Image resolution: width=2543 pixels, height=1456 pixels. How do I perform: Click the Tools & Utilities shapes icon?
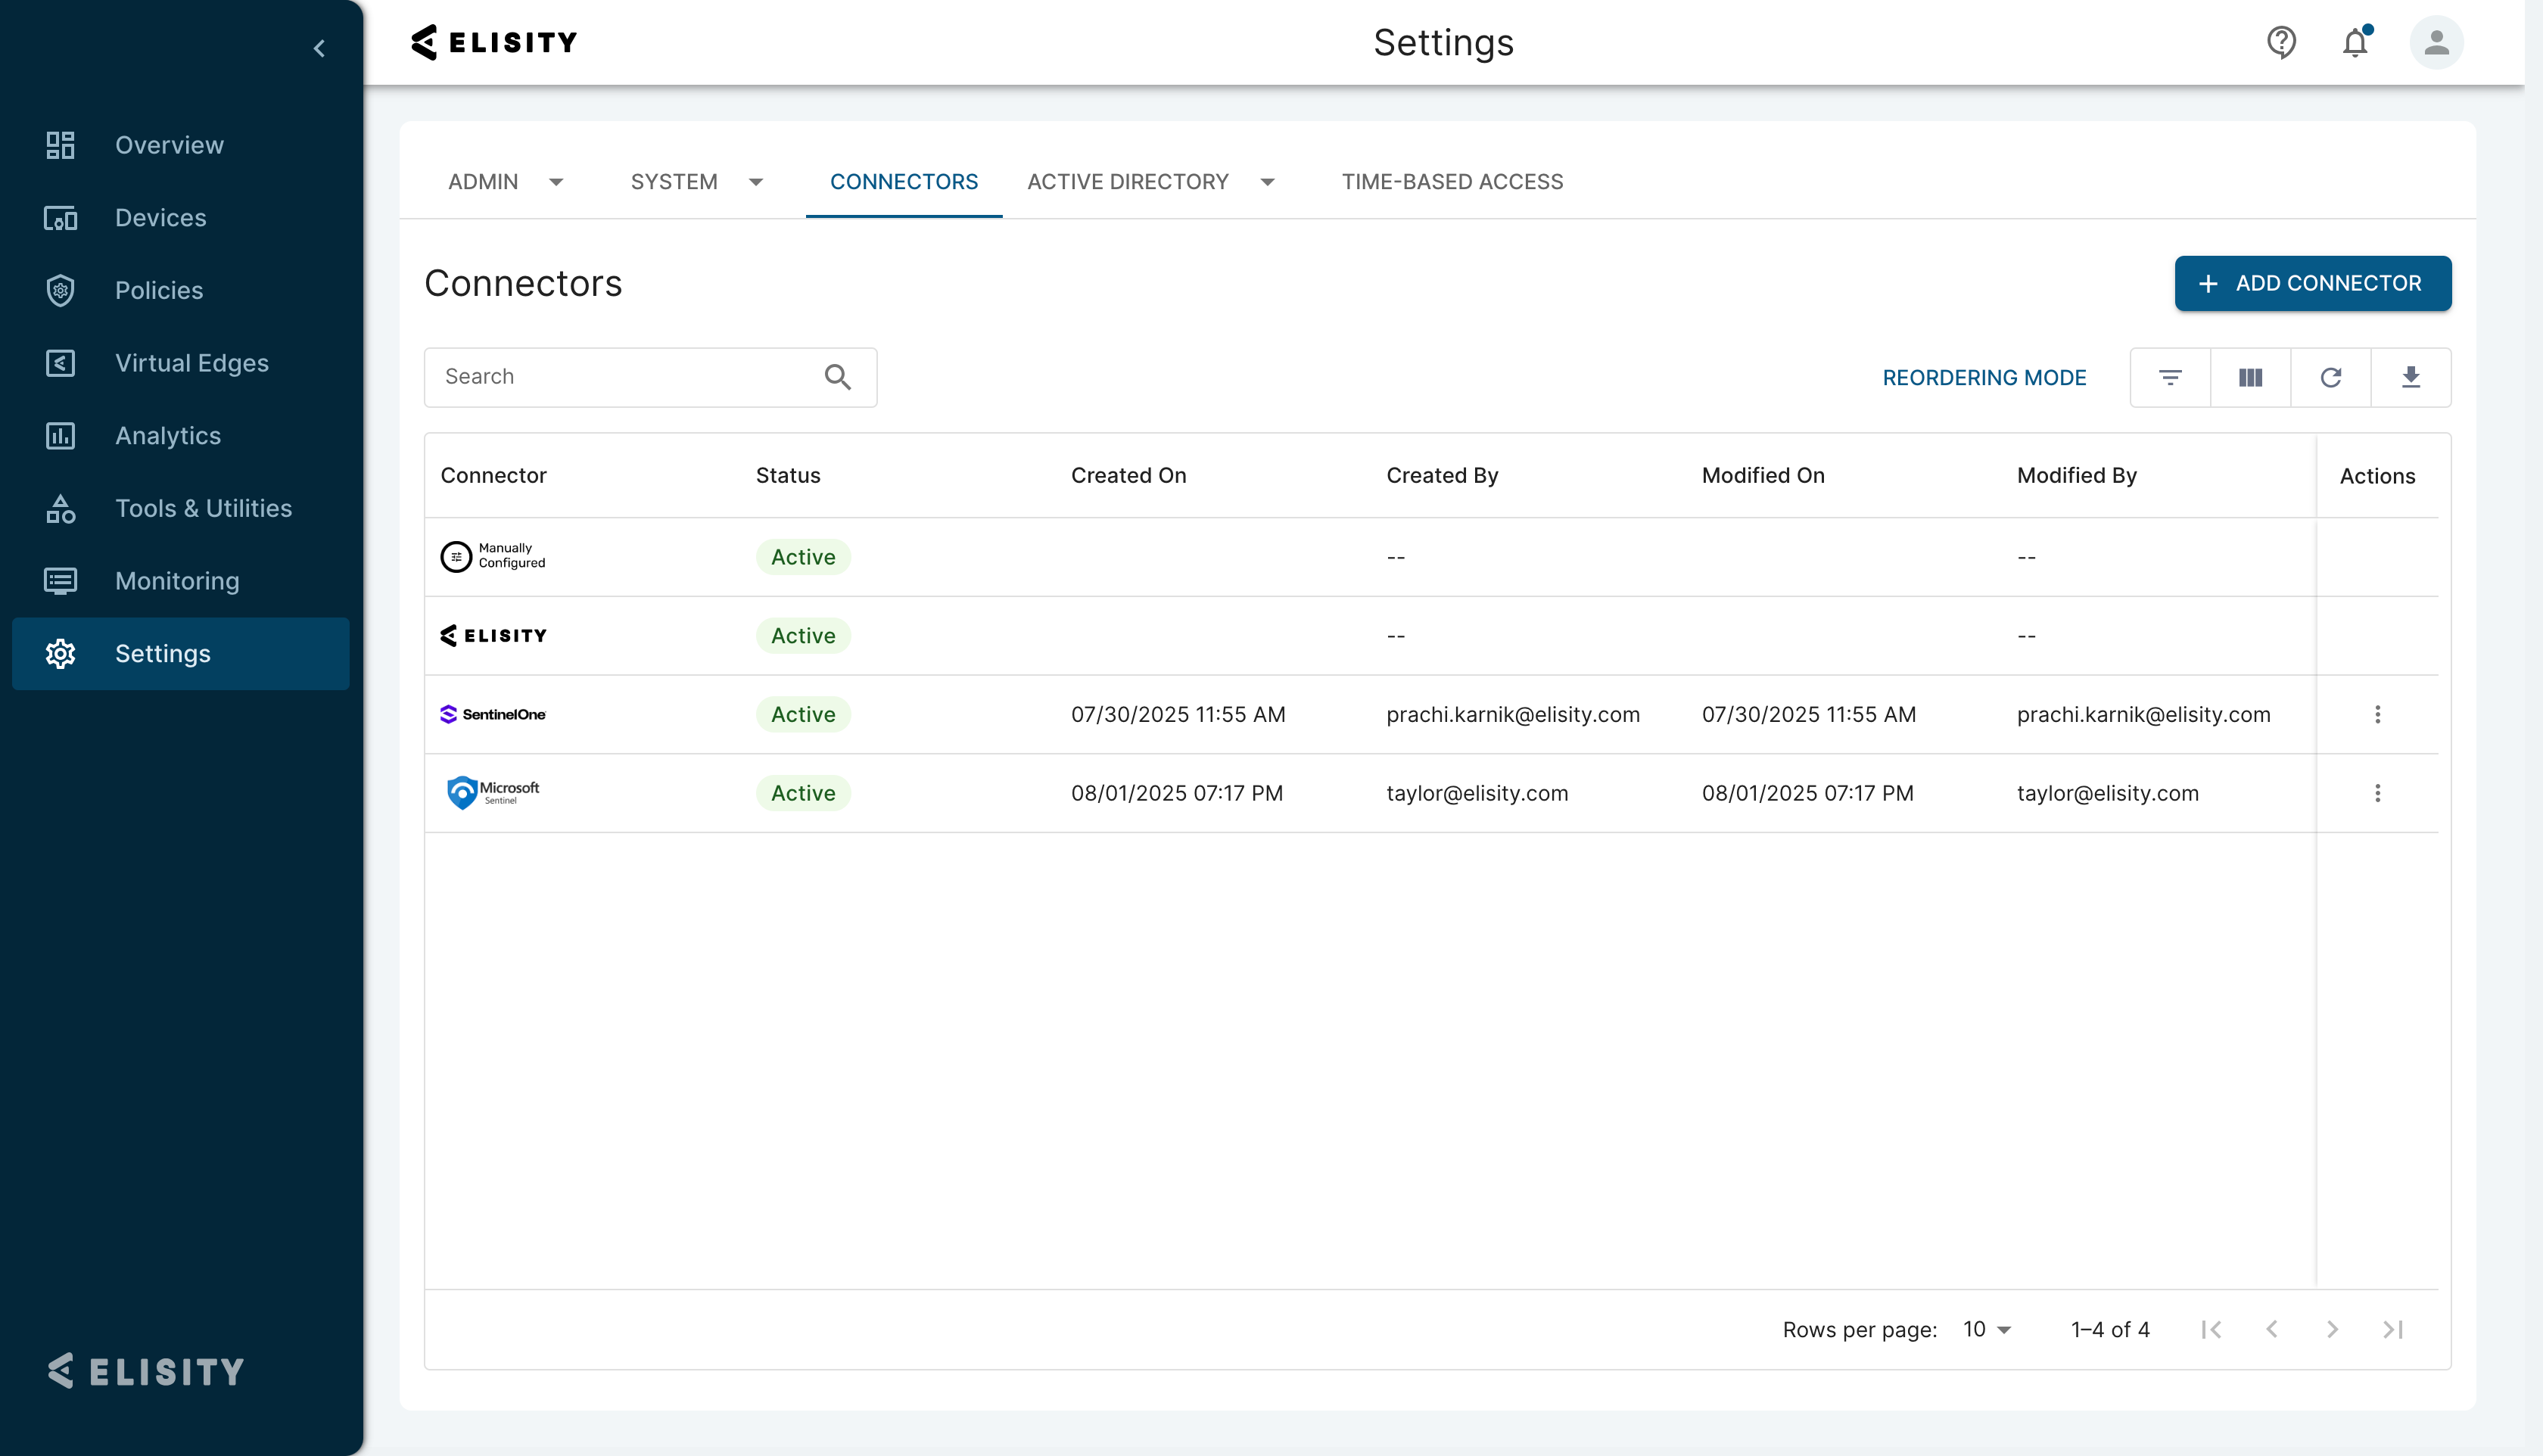pos(60,508)
